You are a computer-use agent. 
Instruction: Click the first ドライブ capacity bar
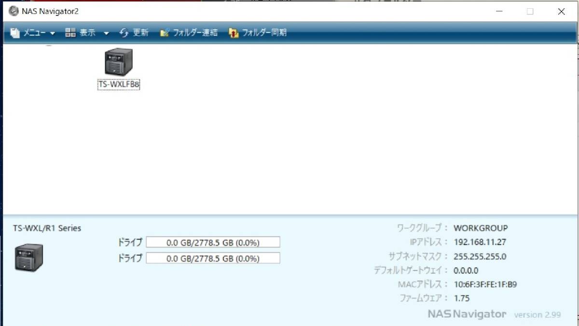(x=213, y=242)
